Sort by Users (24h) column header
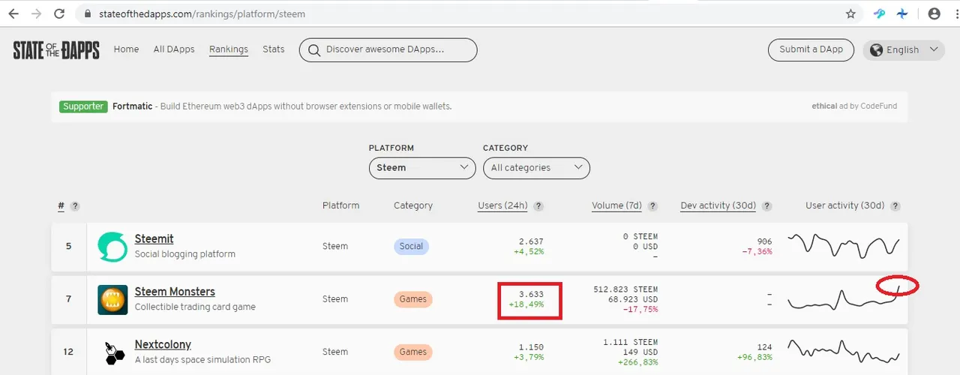The image size is (960, 375). (502, 205)
